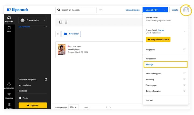The image size is (194, 115).
Task: Click the My account heading
Action: point(151,59)
